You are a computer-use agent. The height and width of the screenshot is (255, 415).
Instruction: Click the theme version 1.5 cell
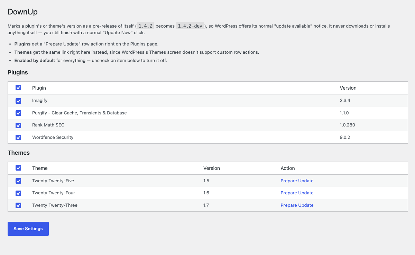[206, 181]
